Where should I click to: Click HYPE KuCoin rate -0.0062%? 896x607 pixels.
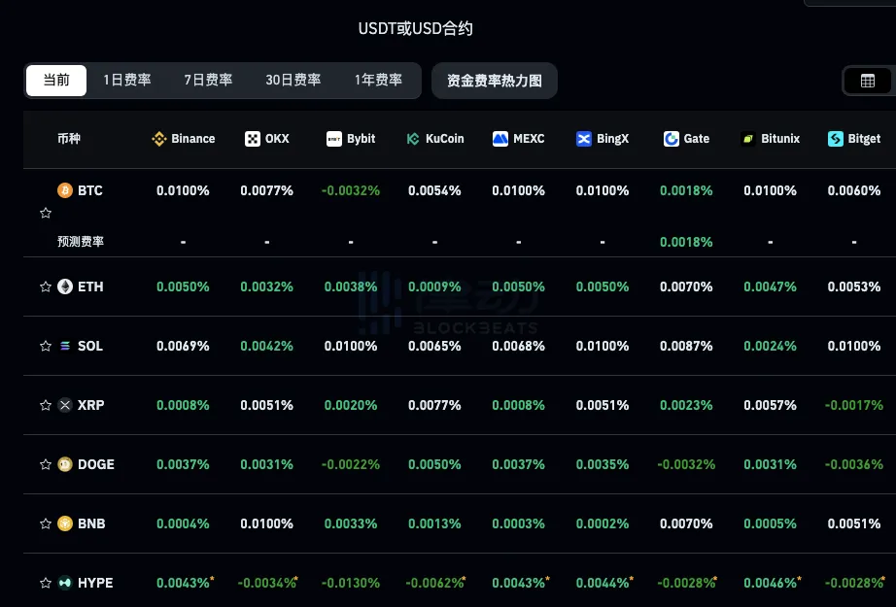coord(434,583)
